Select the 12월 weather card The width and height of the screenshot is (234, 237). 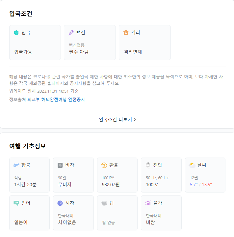point(205,175)
